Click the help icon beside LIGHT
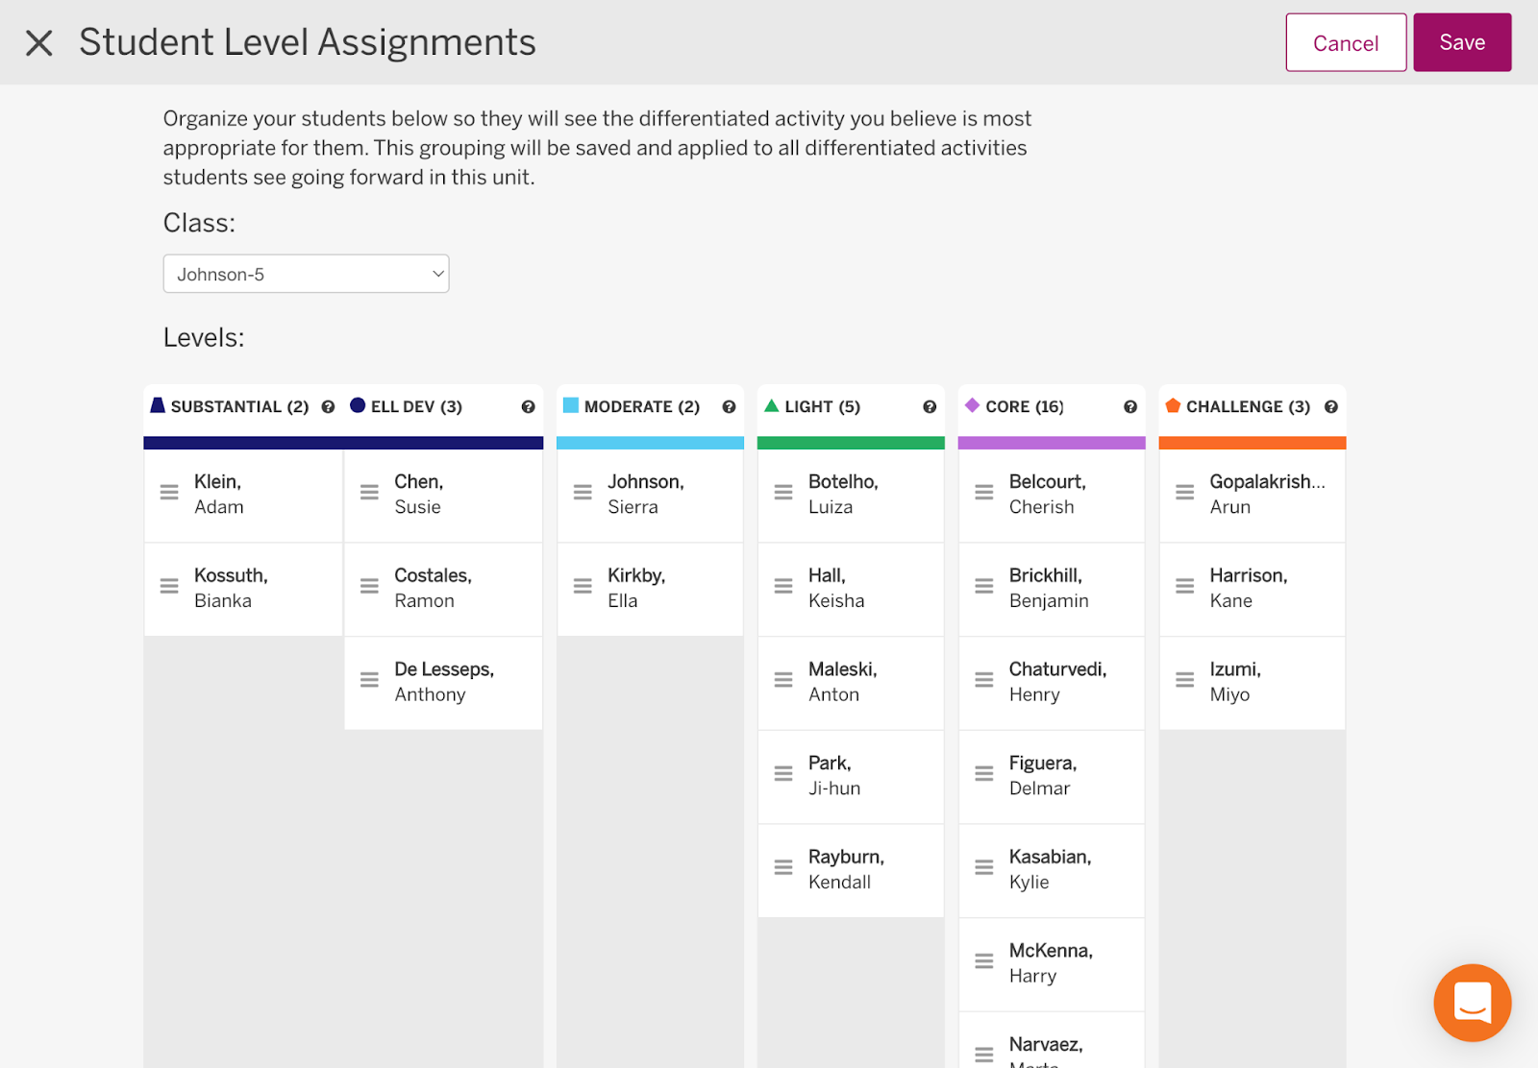The height and width of the screenshot is (1068, 1538). click(x=929, y=405)
